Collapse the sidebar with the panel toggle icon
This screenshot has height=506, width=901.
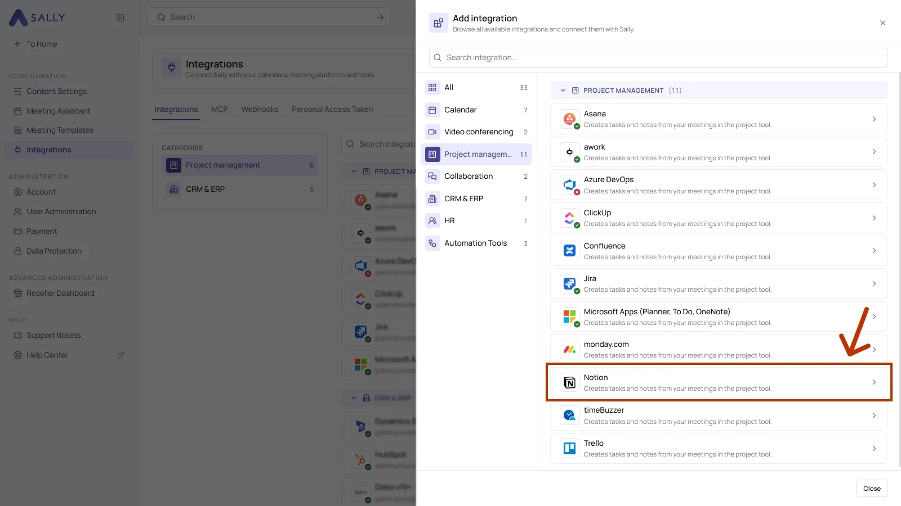[x=120, y=18]
